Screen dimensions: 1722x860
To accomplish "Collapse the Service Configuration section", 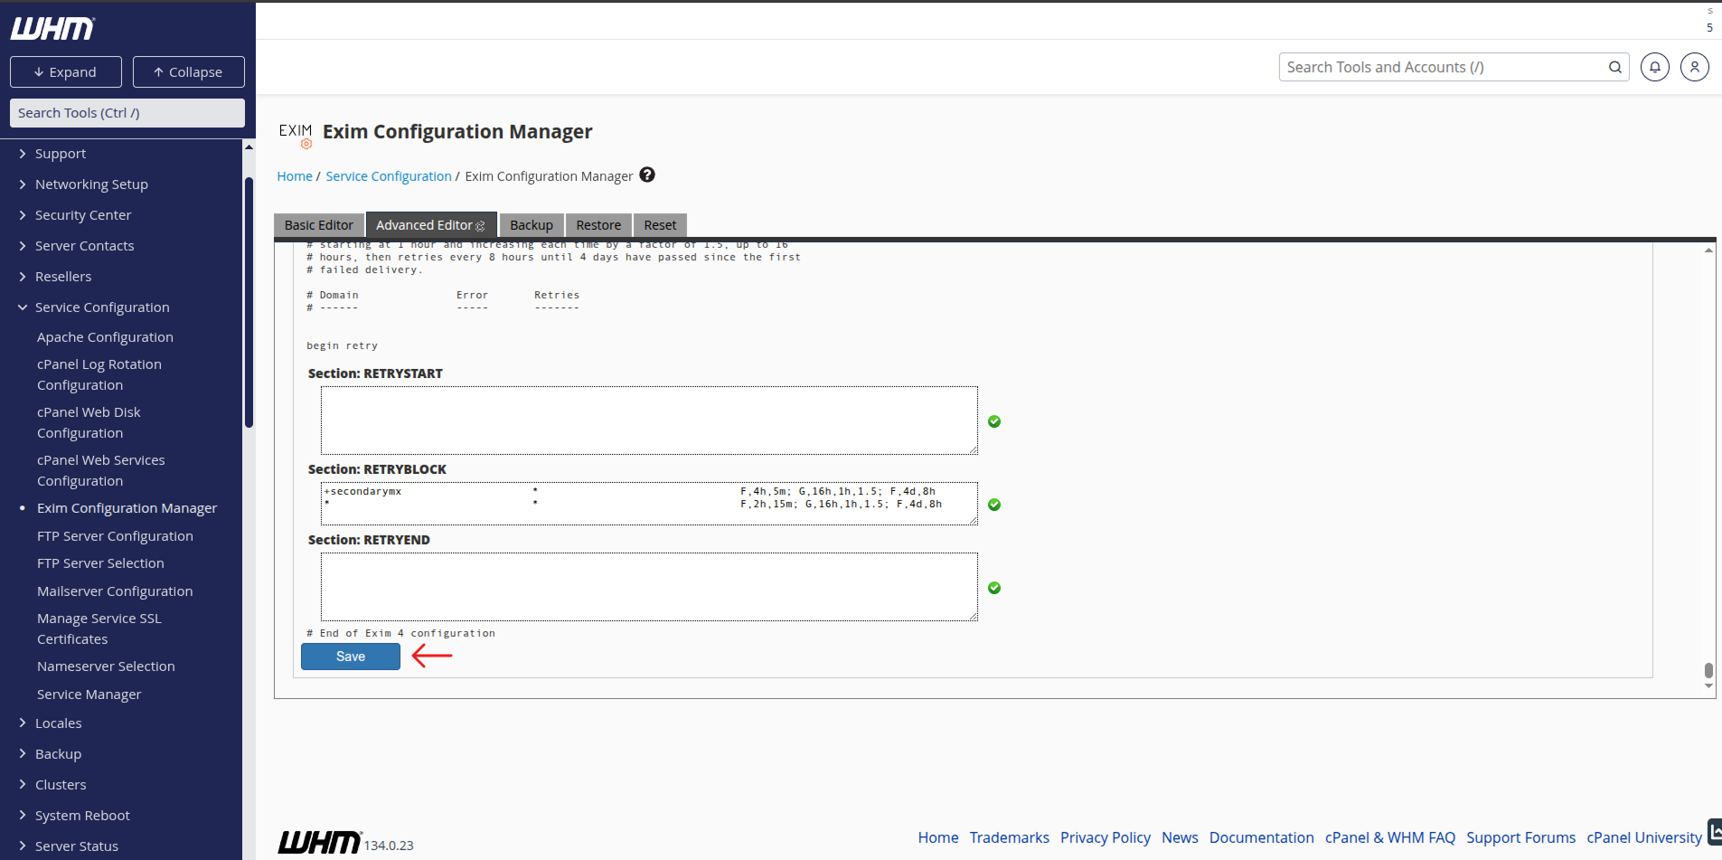I will 102,307.
